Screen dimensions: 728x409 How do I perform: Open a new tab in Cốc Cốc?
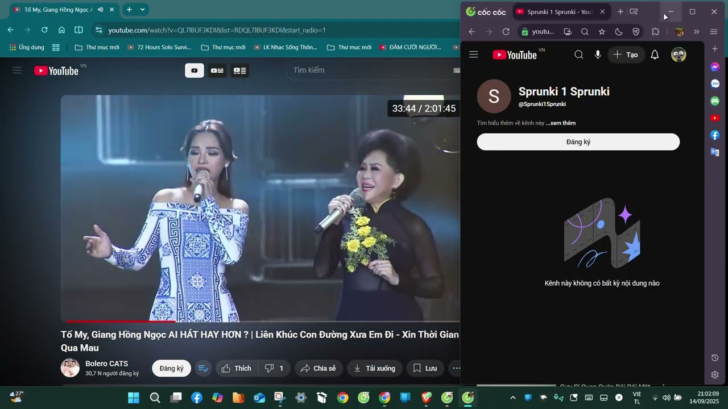[621, 12]
